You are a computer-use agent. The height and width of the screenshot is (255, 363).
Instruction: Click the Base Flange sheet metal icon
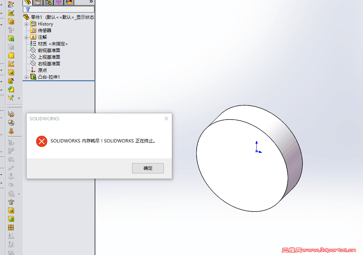pyautogui.click(x=11, y=114)
